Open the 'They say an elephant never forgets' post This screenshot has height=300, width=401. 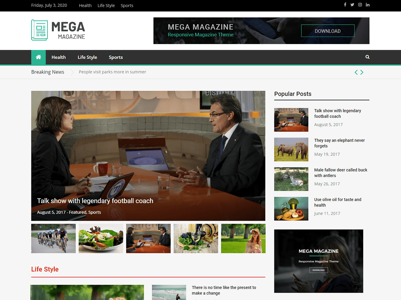pyautogui.click(x=340, y=143)
